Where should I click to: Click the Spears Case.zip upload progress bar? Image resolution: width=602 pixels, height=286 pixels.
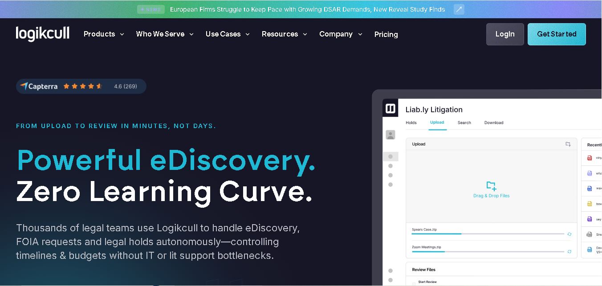point(488,234)
